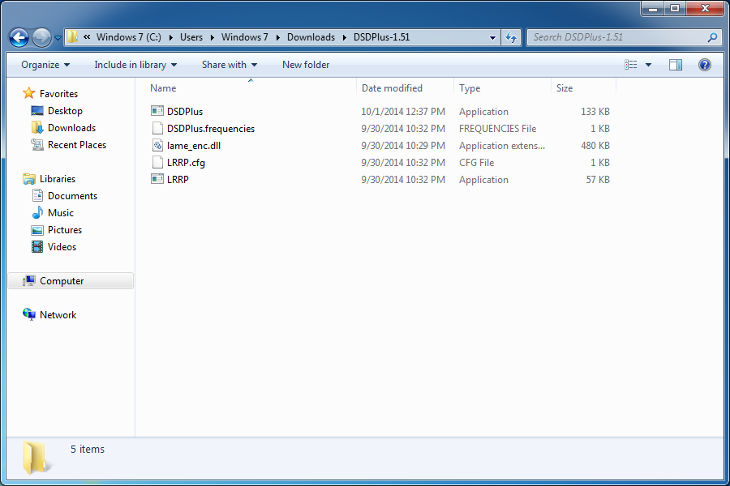Click the Windows 7 user breadcrumb
The height and width of the screenshot is (486, 730).
245,37
